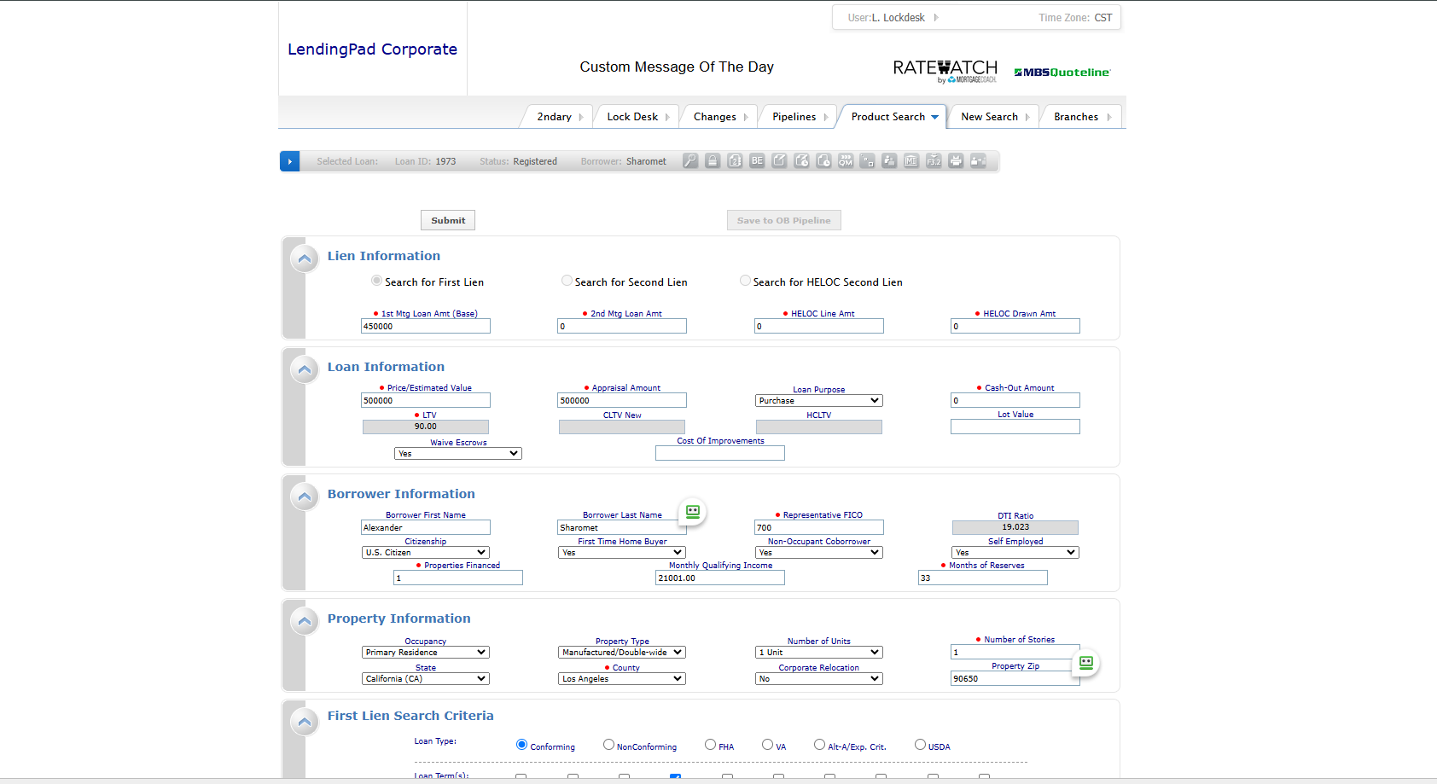Click the Submit button
The height and width of the screenshot is (784, 1437).
448,220
